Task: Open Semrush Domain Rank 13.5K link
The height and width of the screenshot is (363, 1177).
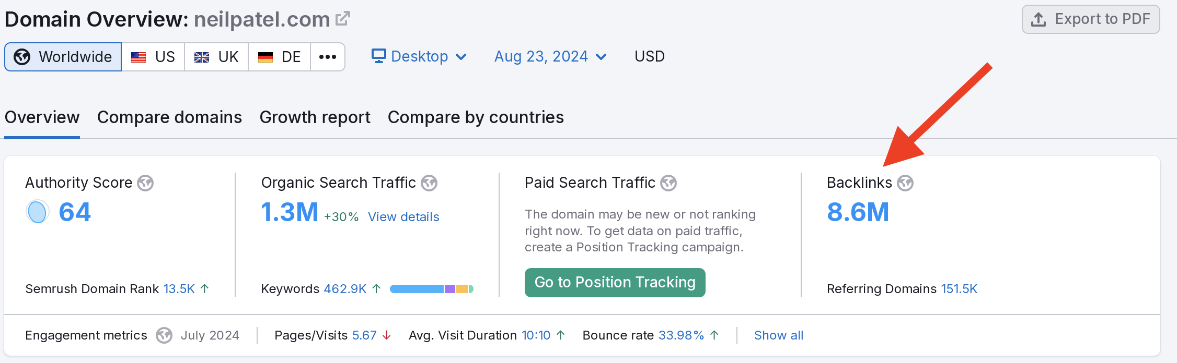Action: pos(179,289)
